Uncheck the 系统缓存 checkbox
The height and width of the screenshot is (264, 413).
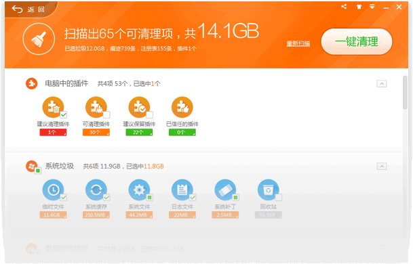106,197
